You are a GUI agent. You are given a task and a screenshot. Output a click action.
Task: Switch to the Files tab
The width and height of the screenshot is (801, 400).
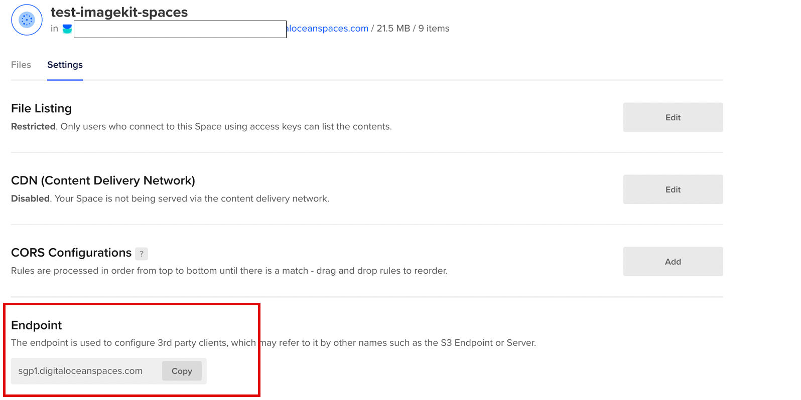pos(21,65)
